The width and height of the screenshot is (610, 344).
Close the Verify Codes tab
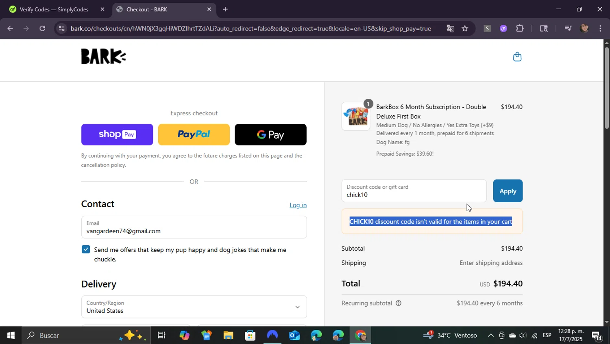click(x=102, y=9)
